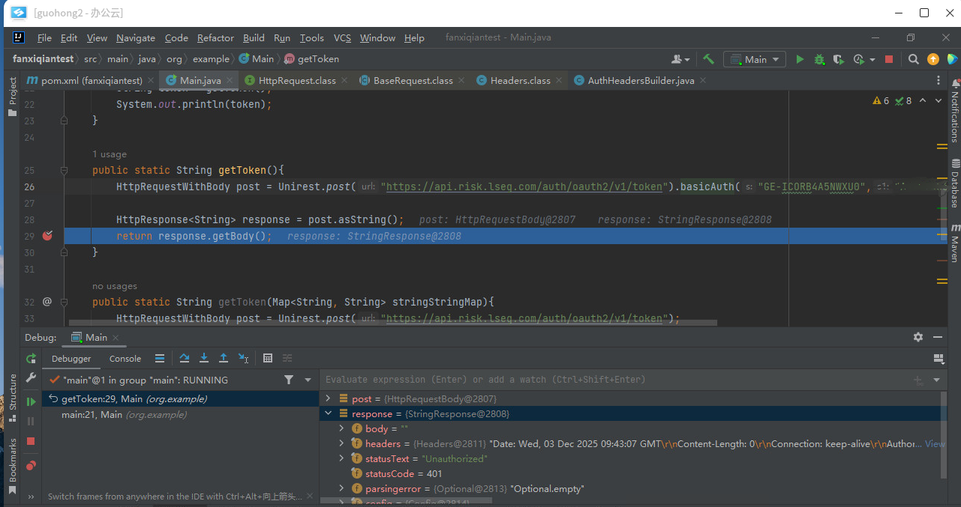This screenshot has height=507, width=961.
Task: Open Debug panel settings gear
Action: (x=918, y=337)
